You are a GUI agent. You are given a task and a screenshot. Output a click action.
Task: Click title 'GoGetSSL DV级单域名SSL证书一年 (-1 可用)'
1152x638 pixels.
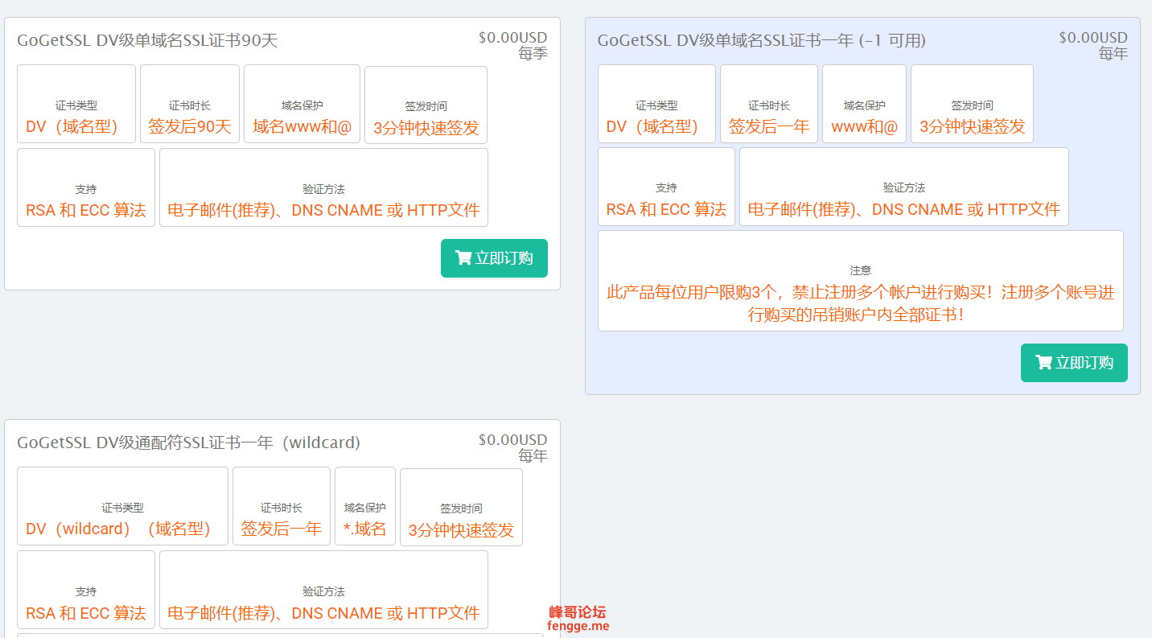pos(761,40)
